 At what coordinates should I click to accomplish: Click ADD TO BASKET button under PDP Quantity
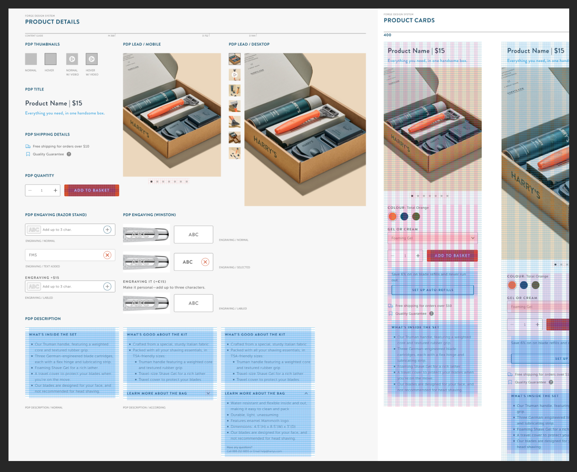[92, 190]
